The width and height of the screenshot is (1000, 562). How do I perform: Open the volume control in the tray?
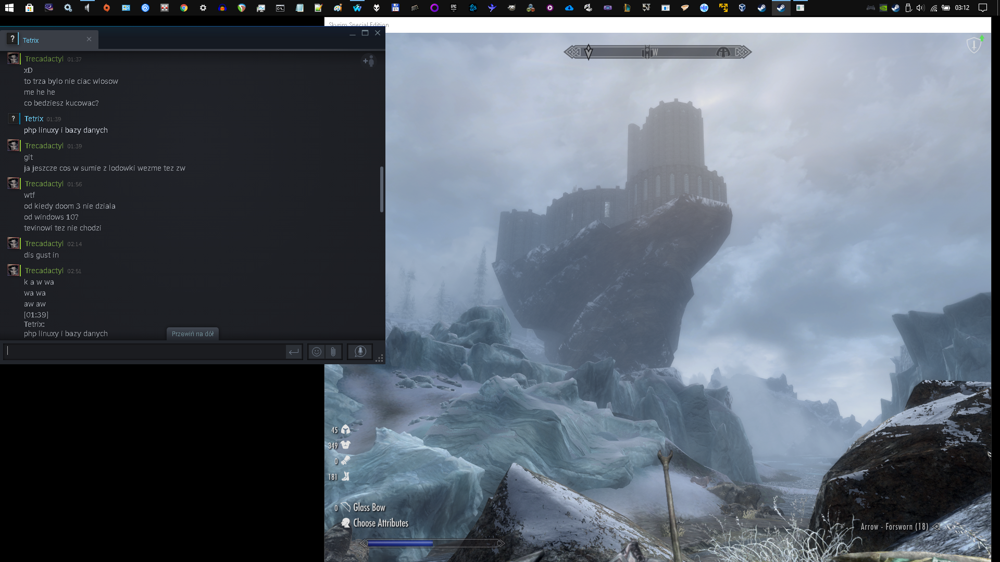pyautogui.click(x=920, y=8)
